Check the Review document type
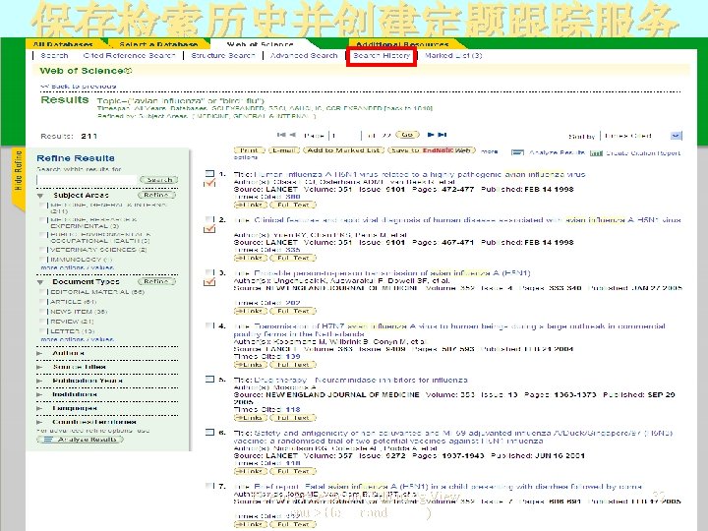 43,321
